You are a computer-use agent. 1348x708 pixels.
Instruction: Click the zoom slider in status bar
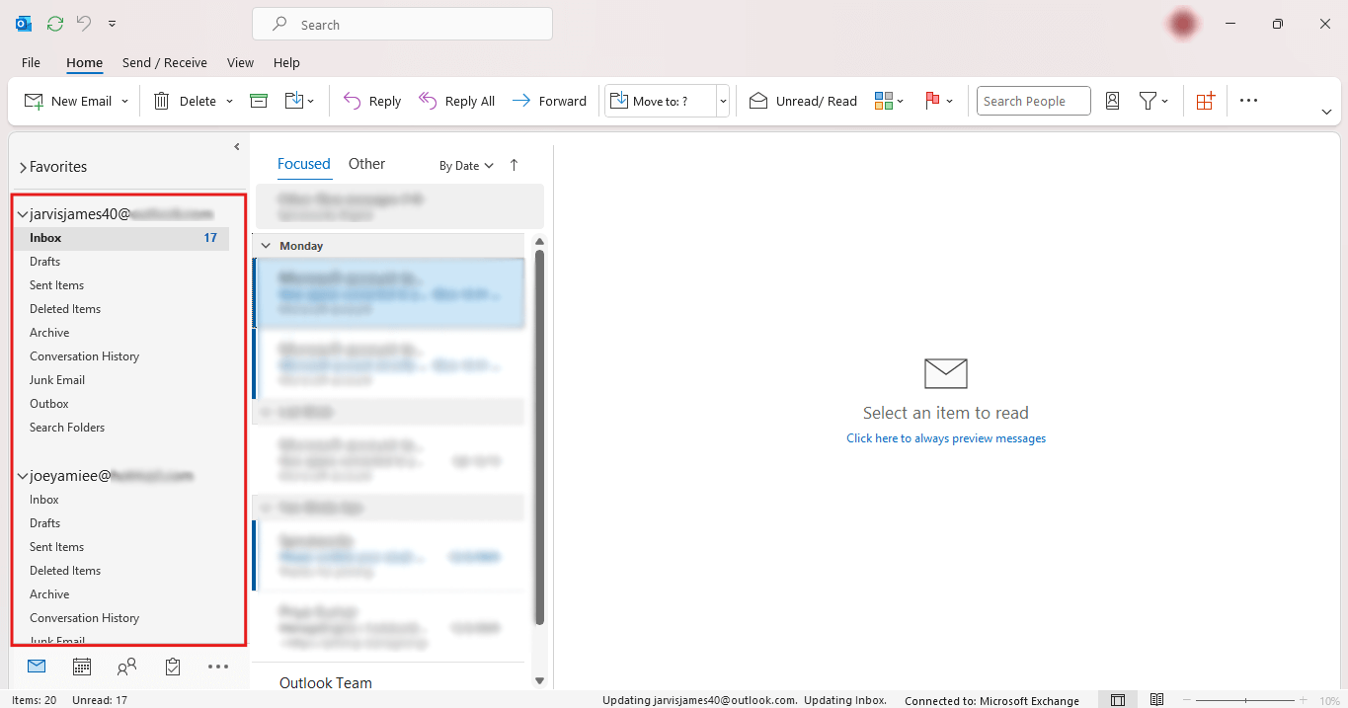tap(1245, 700)
